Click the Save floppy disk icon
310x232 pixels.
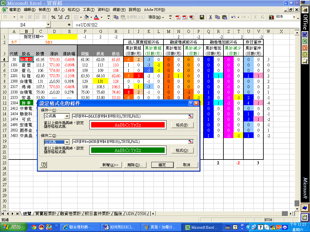(202, 17)
